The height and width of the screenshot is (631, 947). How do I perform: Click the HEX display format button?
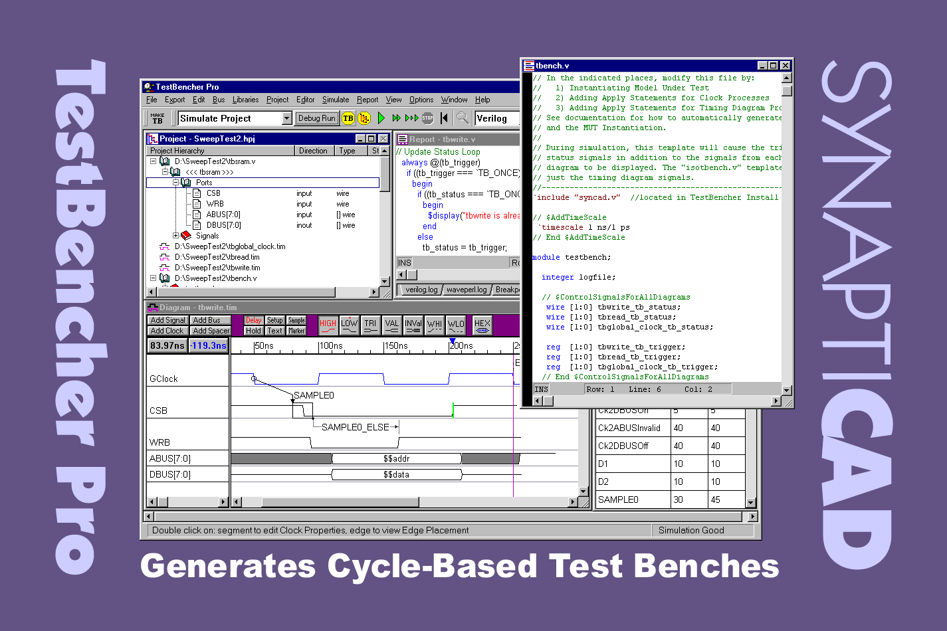tap(482, 325)
